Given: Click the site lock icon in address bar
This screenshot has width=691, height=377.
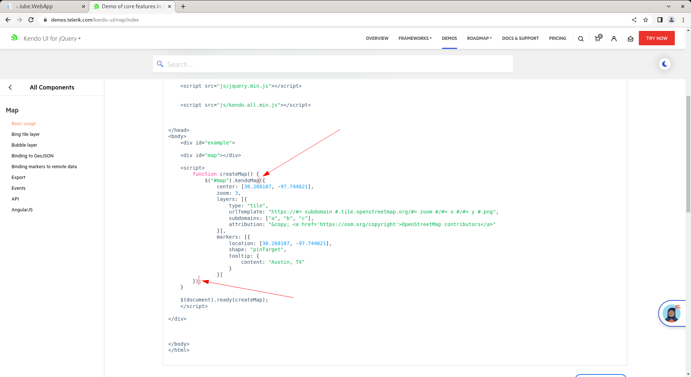Looking at the screenshot, I should coord(45,20).
